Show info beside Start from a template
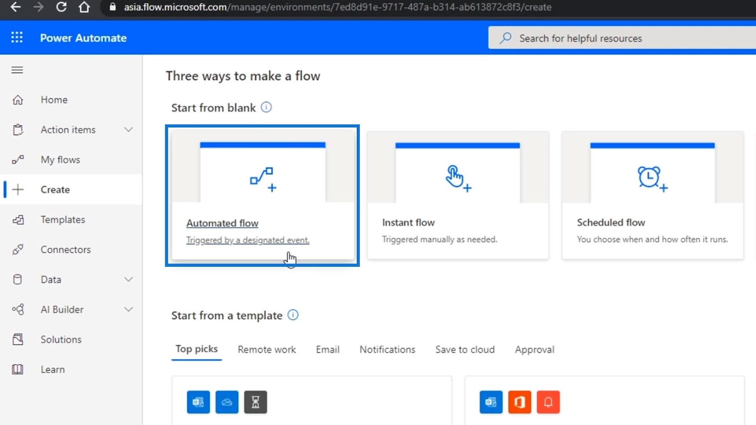The image size is (756, 425). click(x=293, y=315)
